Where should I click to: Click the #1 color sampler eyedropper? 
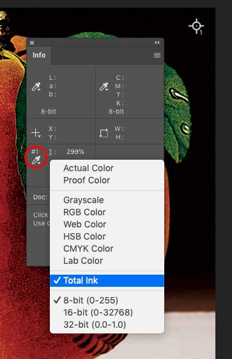click(36, 160)
